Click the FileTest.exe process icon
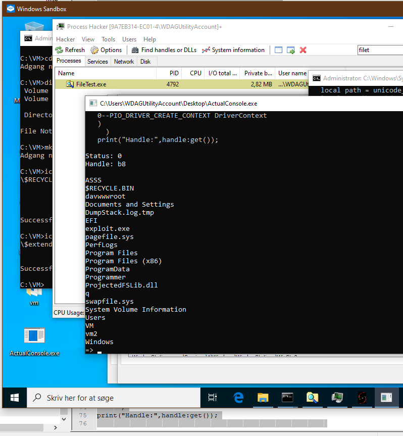The image size is (403, 436). pos(70,84)
